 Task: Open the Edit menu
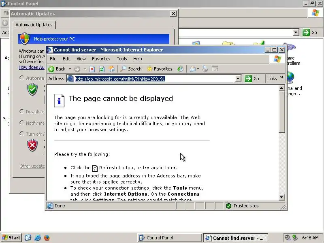66,59
